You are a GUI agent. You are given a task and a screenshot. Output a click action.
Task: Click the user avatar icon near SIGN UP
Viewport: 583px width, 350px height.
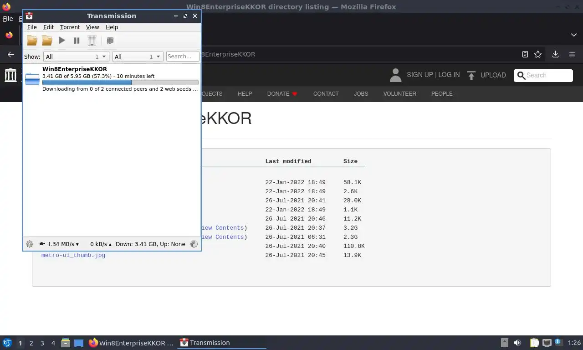395,75
